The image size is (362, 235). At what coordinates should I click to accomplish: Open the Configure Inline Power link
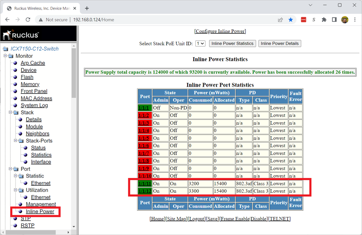220,31
